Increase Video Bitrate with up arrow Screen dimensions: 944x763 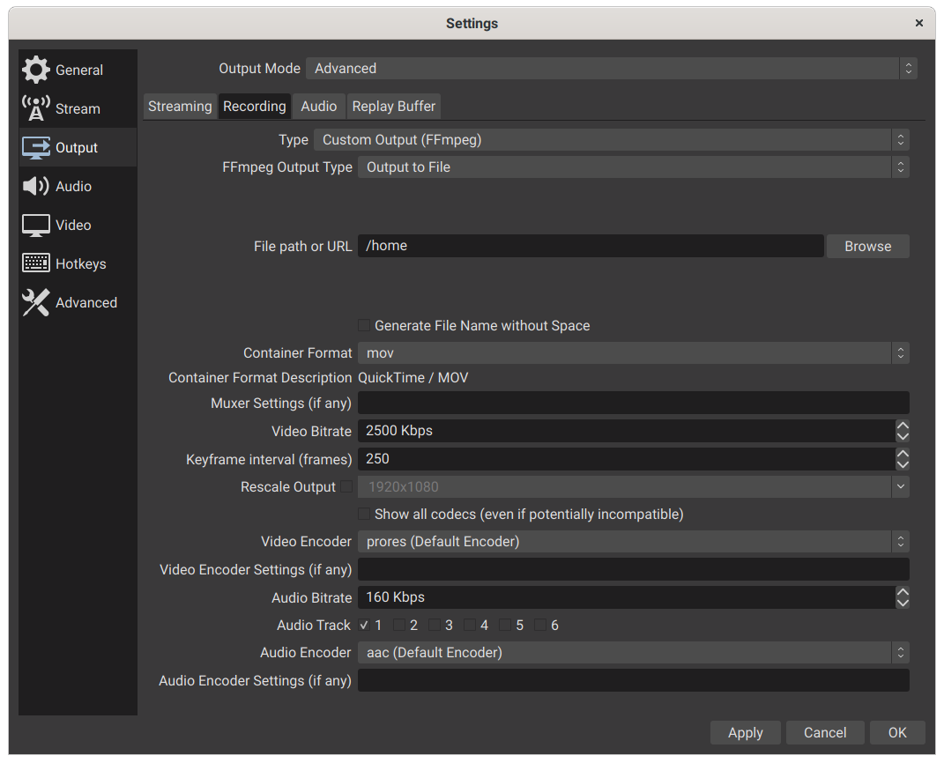tap(903, 426)
